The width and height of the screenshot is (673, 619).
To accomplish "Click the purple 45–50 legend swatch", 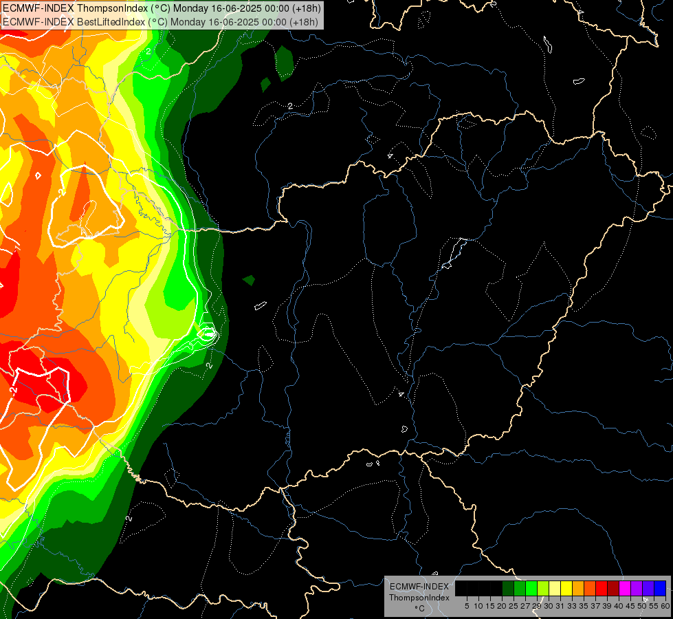I will point(637,588).
